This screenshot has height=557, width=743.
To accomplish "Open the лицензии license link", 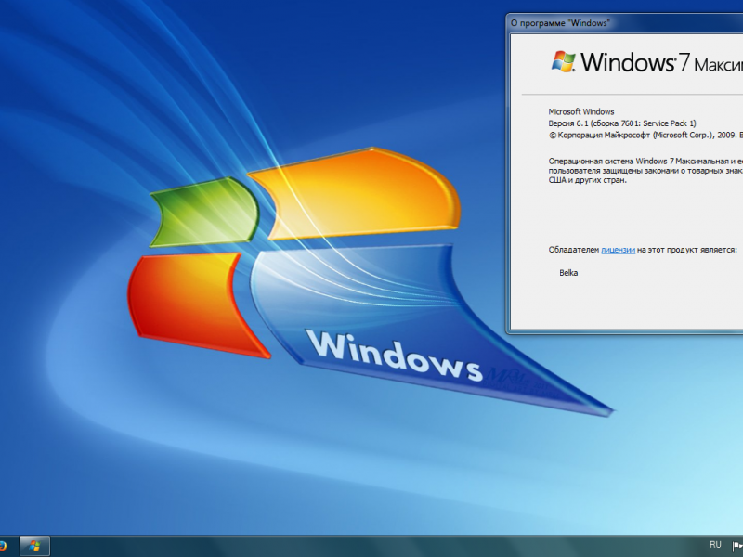I will point(618,250).
